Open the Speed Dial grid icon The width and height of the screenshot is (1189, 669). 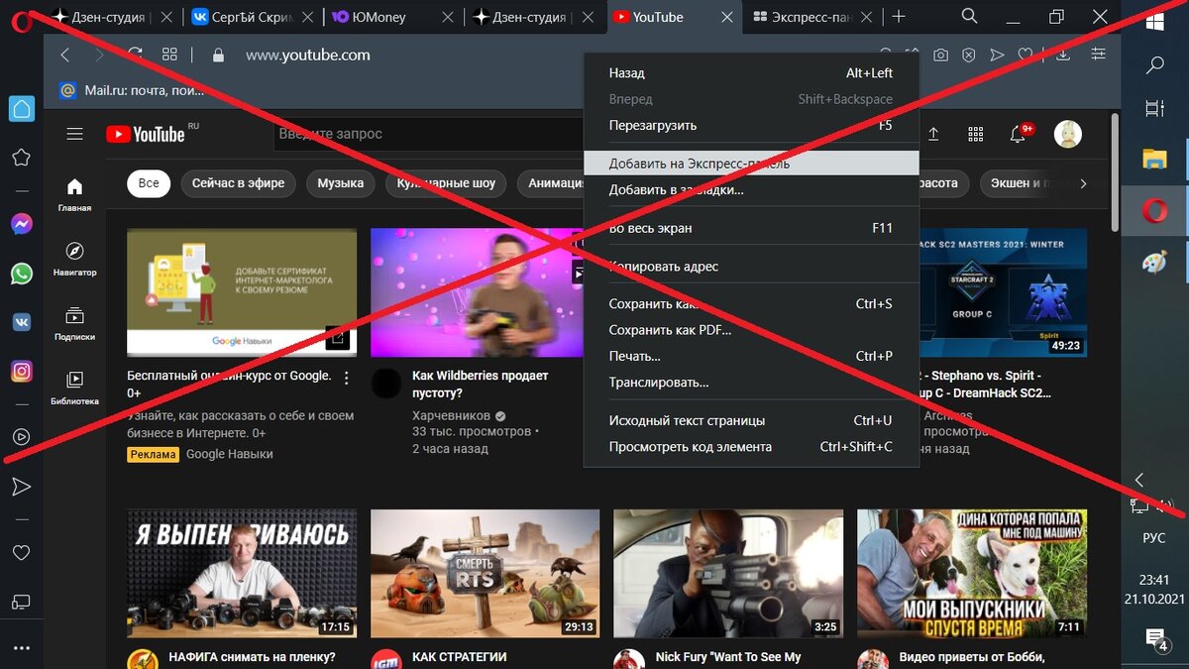169,56
